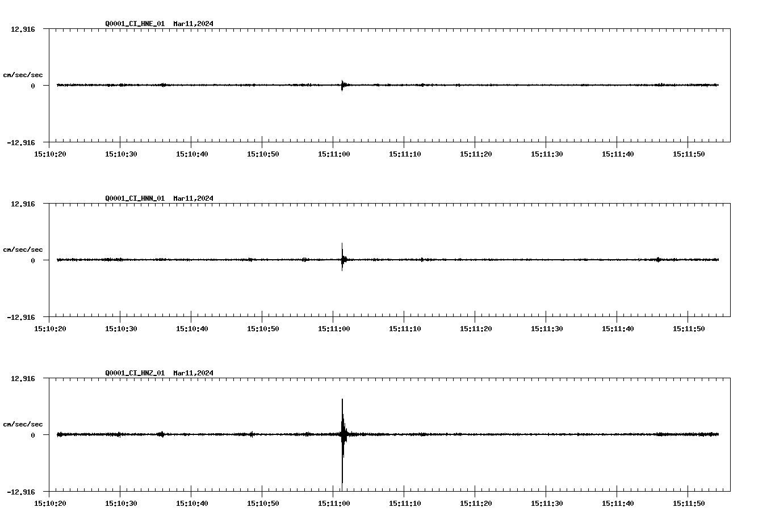The height and width of the screenshot is (524, 771).
Task: Click the quiet baseline segment of the HNE trace
Action: click(511, 85)
